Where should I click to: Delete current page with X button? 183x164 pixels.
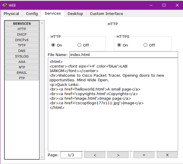(x=167, y=155)
